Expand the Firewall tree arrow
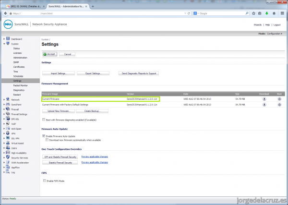 click(4, 109)
